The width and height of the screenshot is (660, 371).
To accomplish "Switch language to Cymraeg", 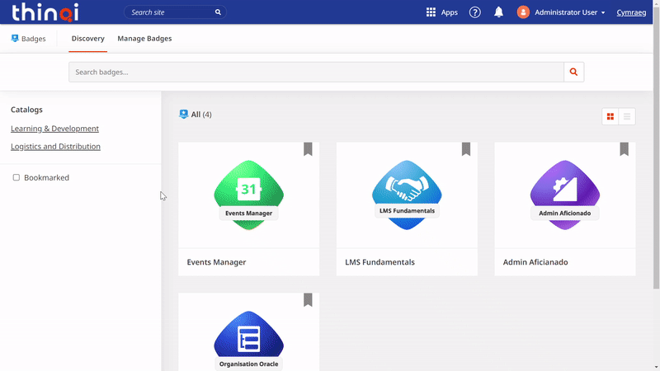I will coord(631,12).
